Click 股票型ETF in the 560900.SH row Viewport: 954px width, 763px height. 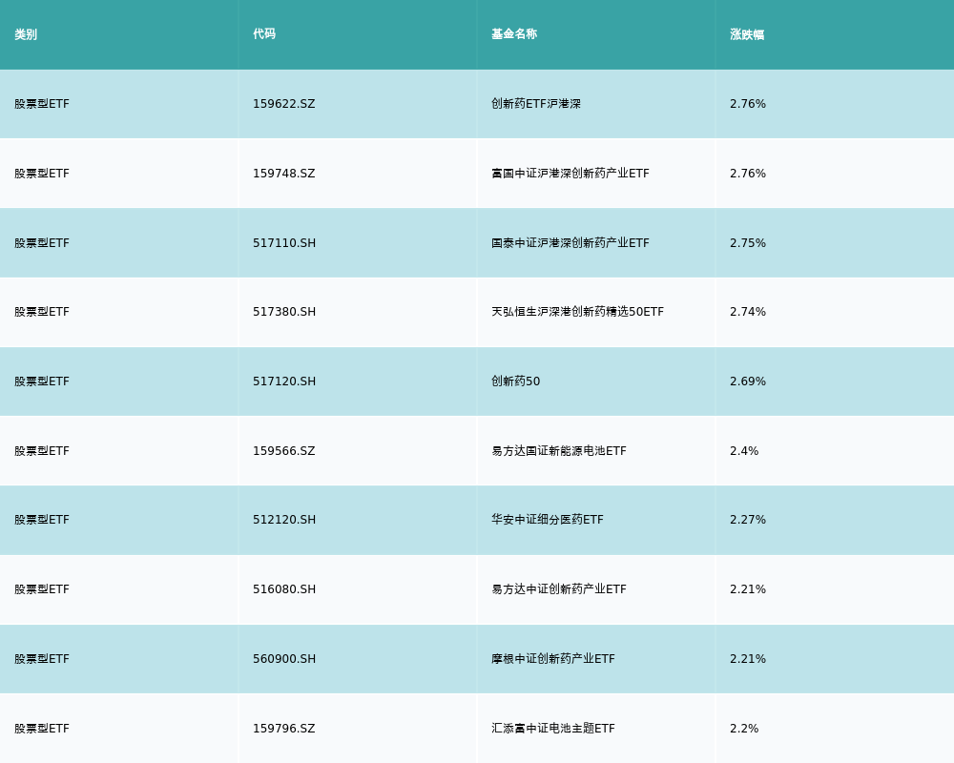(x=42, y=659)
